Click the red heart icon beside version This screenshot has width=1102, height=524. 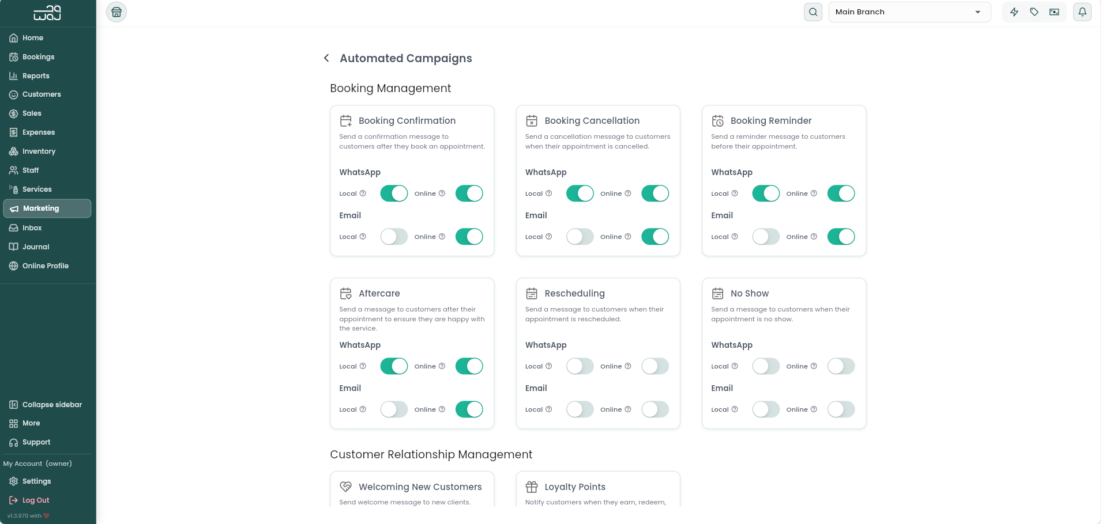tap(47, 516)
